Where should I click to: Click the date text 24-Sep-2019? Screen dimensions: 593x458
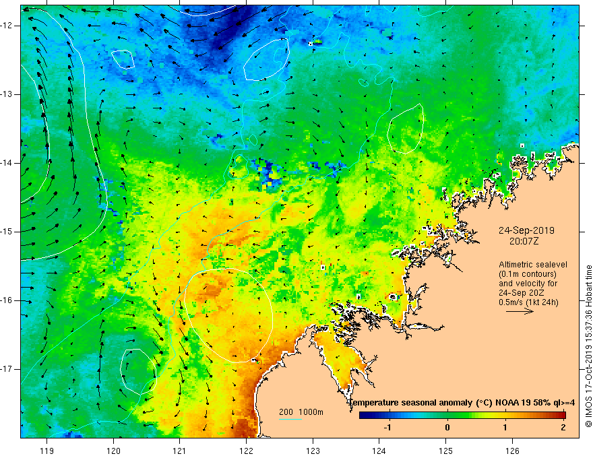click(x=526, y=230)
